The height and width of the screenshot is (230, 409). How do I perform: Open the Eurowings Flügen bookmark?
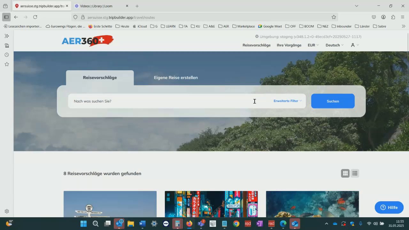click(x=66, y=26)
